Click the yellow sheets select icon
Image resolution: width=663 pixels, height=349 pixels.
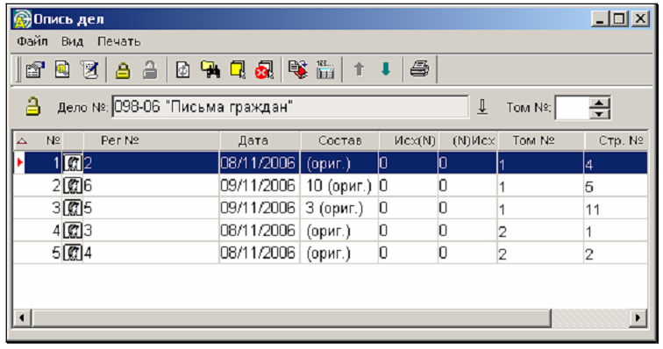(238, 70)
